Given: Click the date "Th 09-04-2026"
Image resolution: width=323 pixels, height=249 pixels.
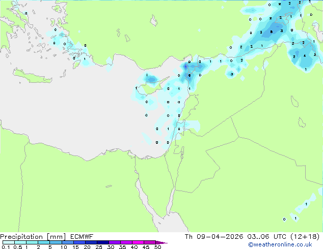Looking at the screenshot, I should click(214, 237).
